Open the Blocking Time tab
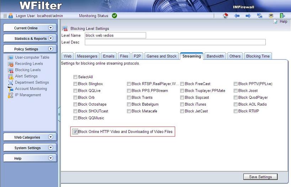 tap(258, 56)
